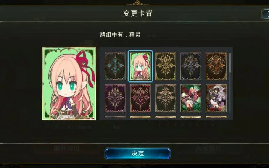Select the purple-blue gem card back, top row

point(191,66)
